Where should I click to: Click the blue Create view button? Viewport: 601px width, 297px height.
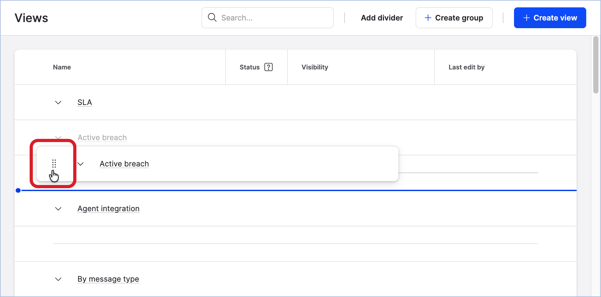pyautogui.click(x=550, y=18)
